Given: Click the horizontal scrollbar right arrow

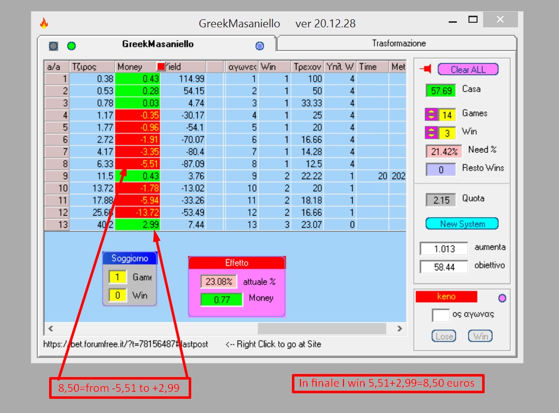Looking at the screenshot, I should 400,328.
